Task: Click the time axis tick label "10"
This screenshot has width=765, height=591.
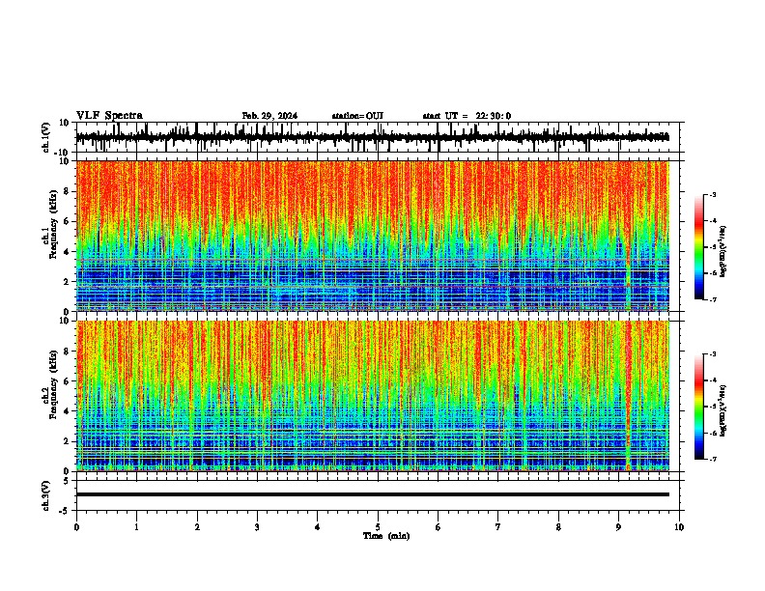Action: pos(679,527)
